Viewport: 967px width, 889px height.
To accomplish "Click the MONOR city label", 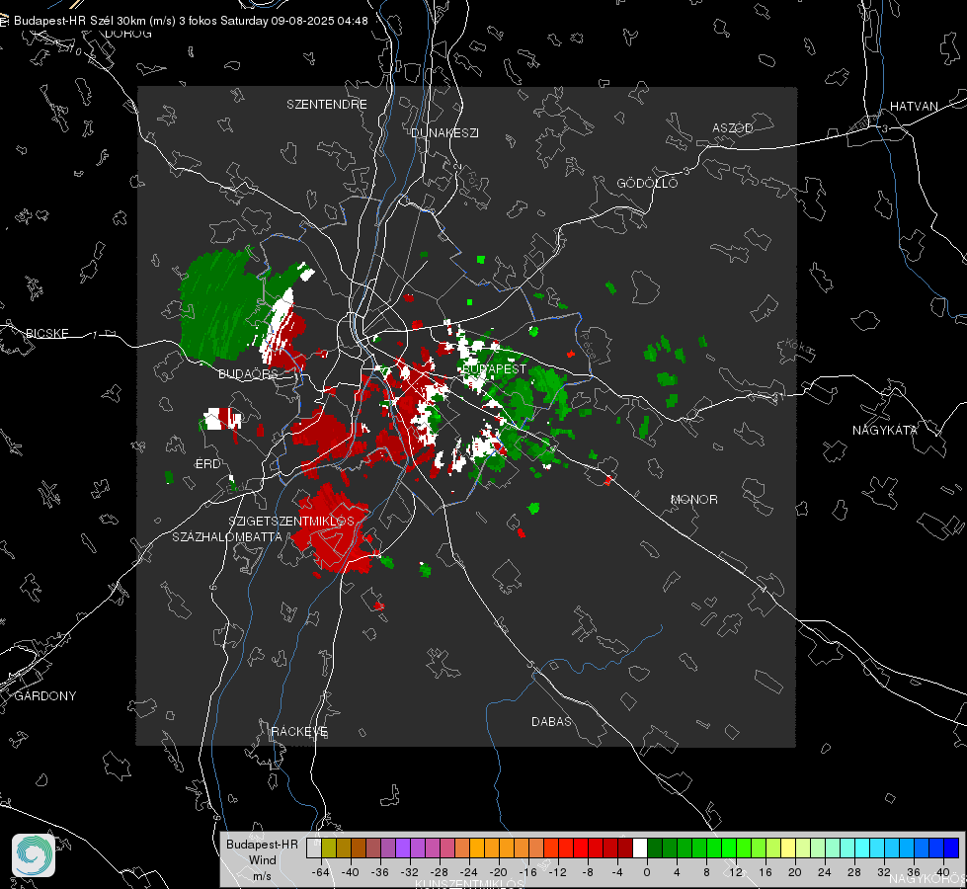I will pyautogui.click(x=693, y=499).
